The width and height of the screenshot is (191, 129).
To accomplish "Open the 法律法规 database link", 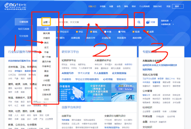I will pyautogui.click(x=76, y=38).
